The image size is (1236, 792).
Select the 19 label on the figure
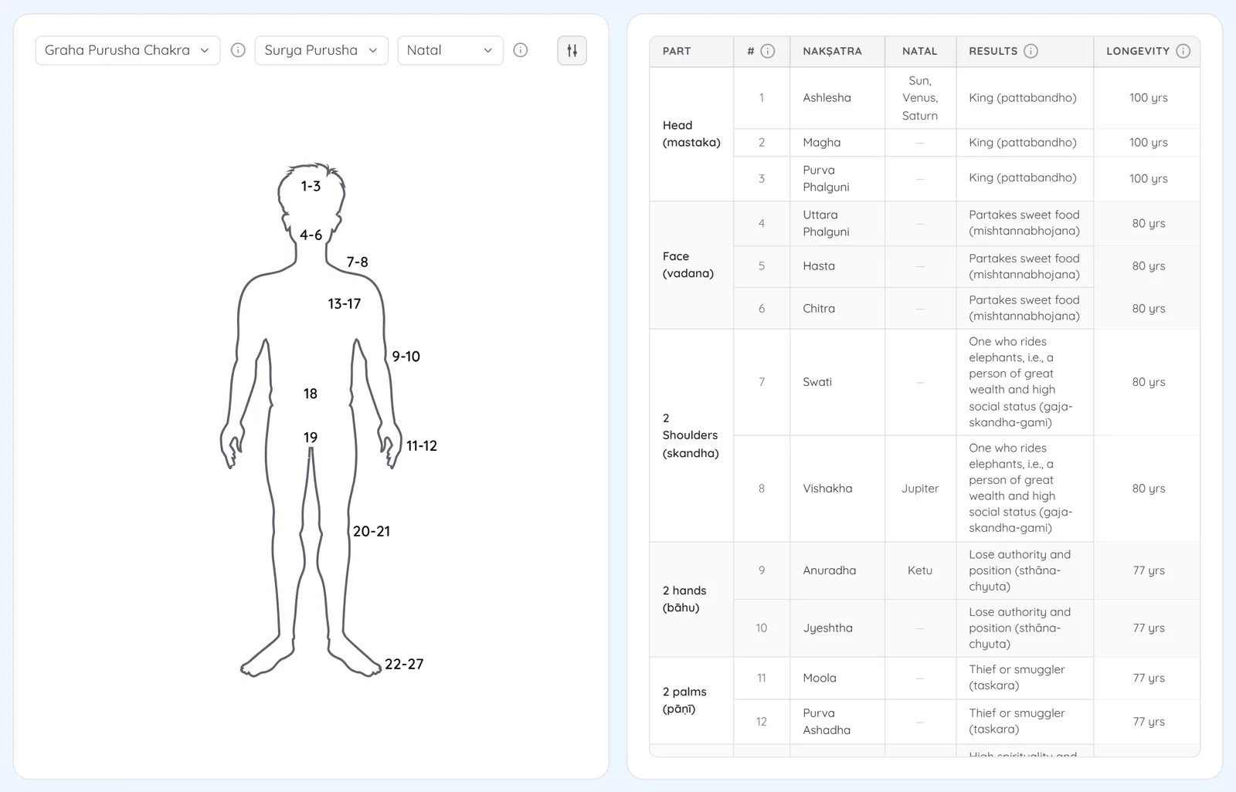pos(311,438)
